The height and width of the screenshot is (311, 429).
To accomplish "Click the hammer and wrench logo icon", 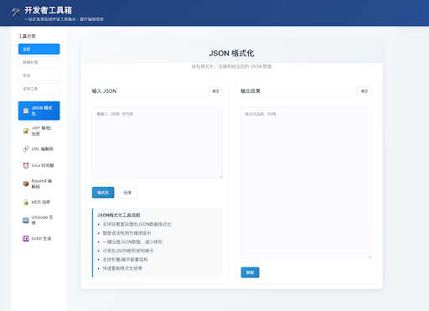I will (16, 12).
